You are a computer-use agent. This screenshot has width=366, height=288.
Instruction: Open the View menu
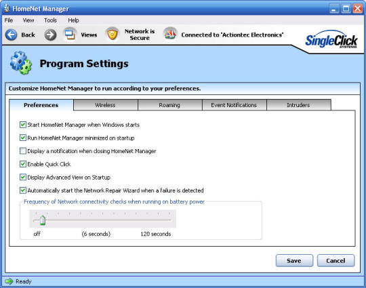pyautogui.click(x=28, y=20)
